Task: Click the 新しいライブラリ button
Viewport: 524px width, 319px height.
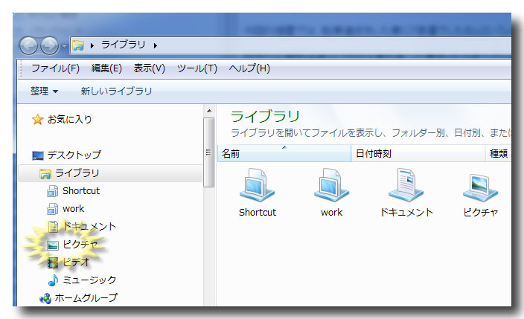Action: [116, 91]
